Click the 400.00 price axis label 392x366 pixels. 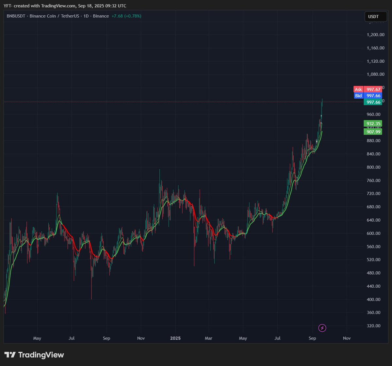[x=373, y=299]
